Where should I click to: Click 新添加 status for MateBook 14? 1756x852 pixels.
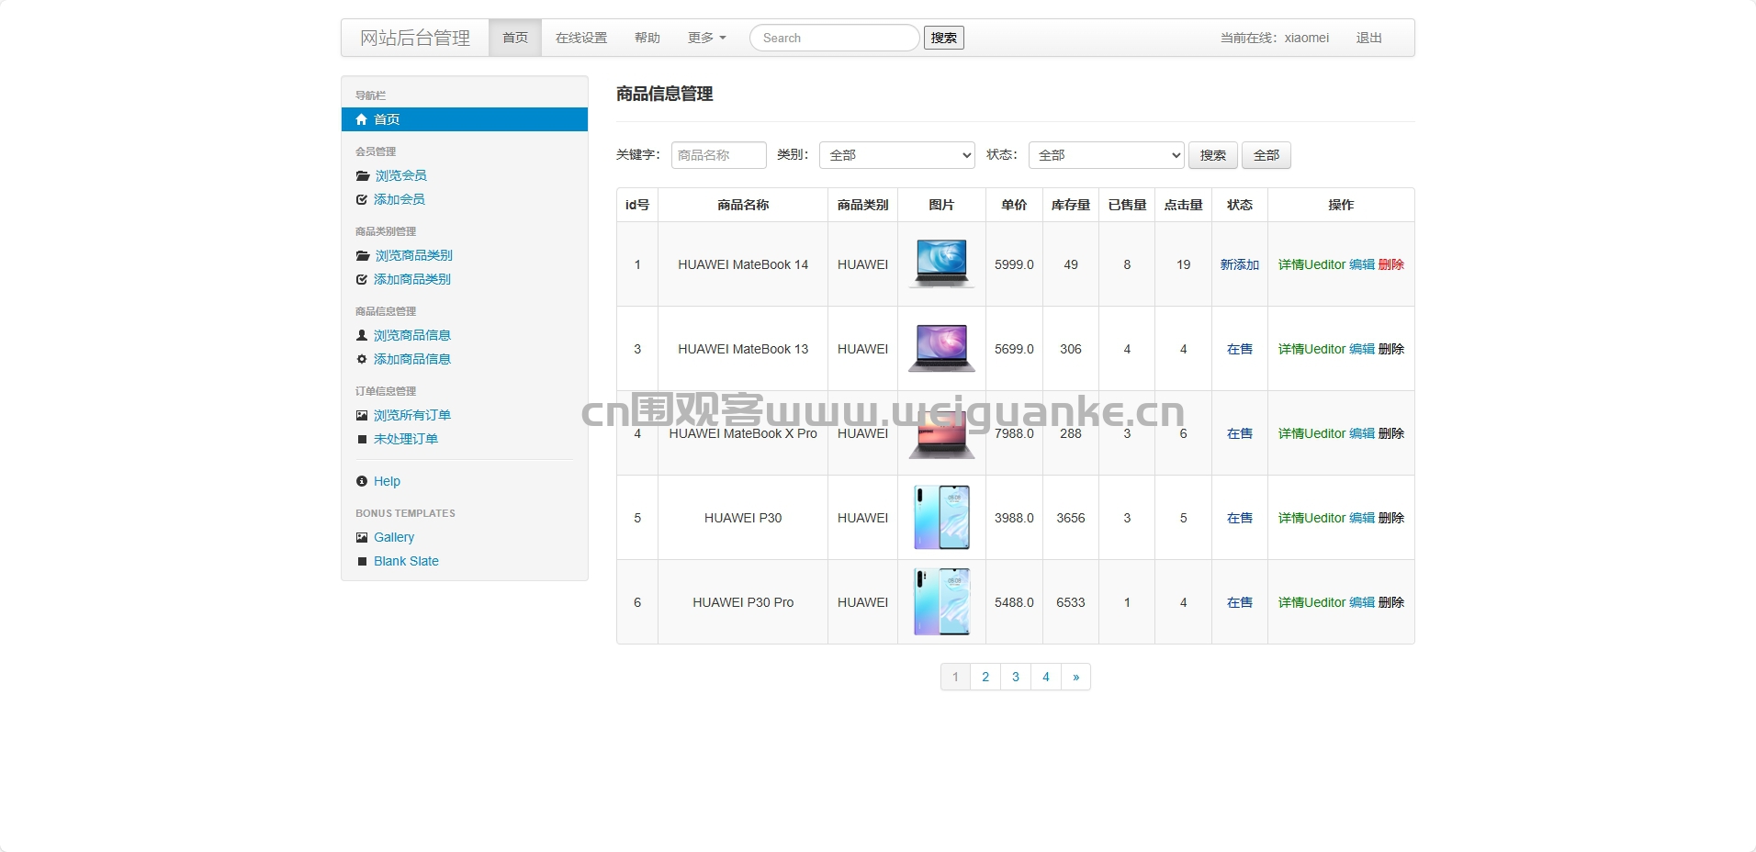coord(1240,264)
